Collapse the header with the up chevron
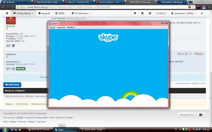 coord(202,13)
